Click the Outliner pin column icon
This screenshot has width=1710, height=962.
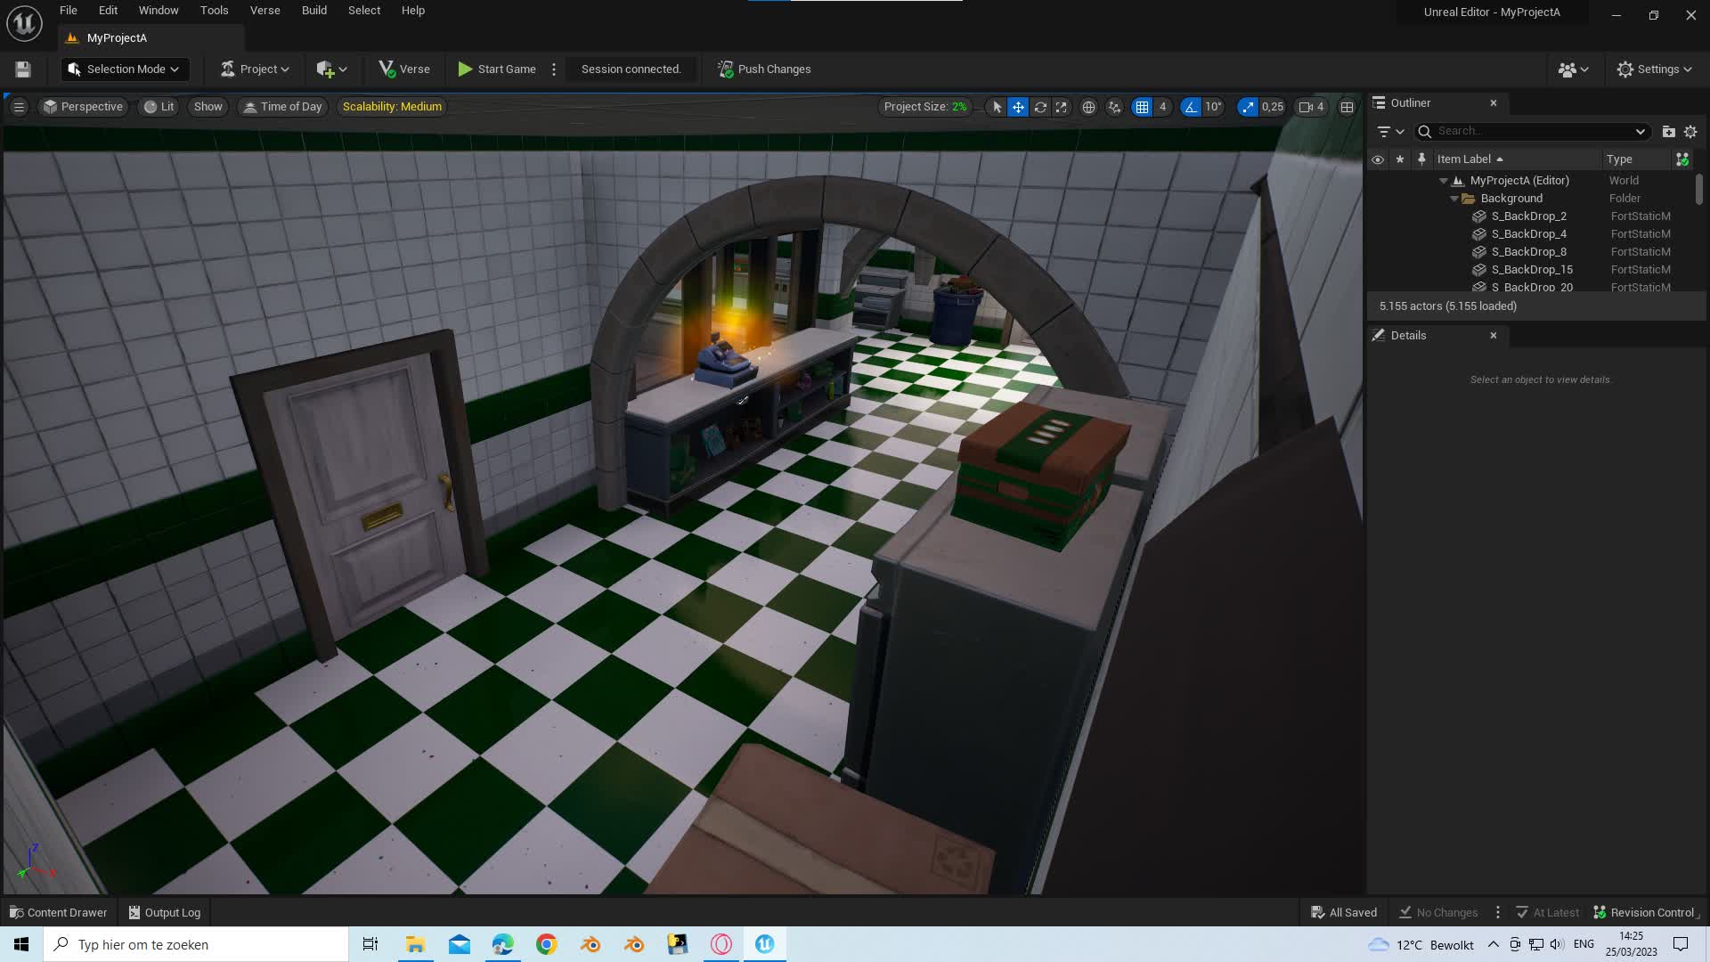pos(1421,159)
